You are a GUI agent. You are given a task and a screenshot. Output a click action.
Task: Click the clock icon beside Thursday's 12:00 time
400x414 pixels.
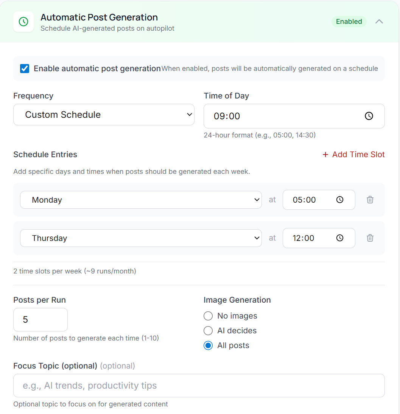(340, 238)
